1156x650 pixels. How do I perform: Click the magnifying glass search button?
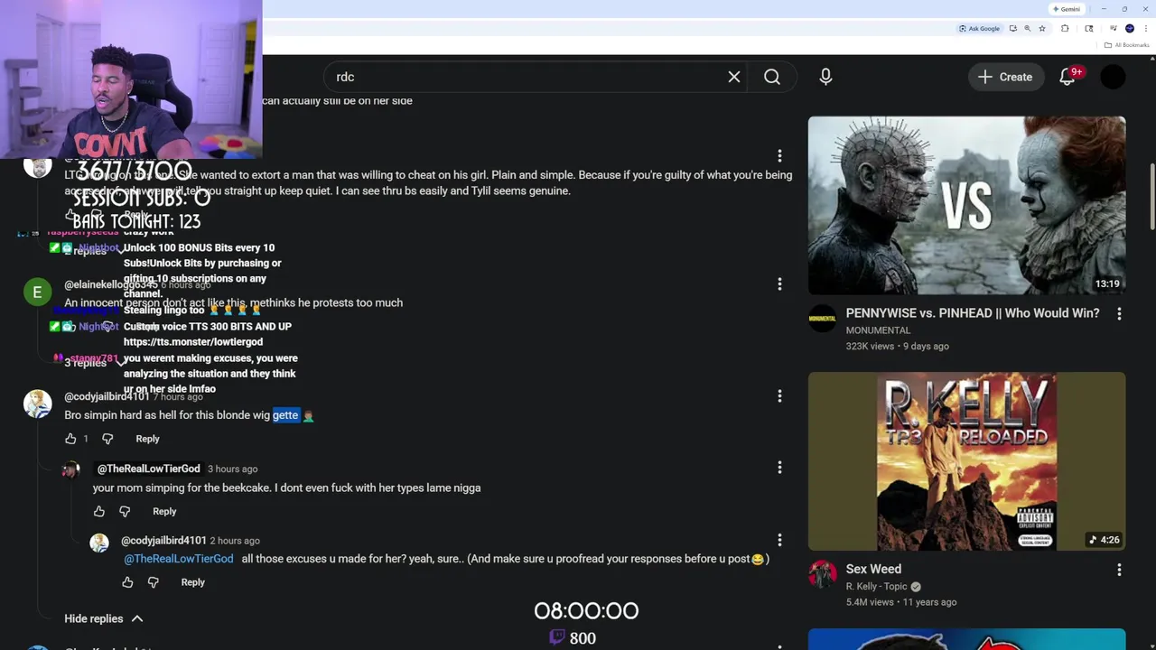click(772, 77)
